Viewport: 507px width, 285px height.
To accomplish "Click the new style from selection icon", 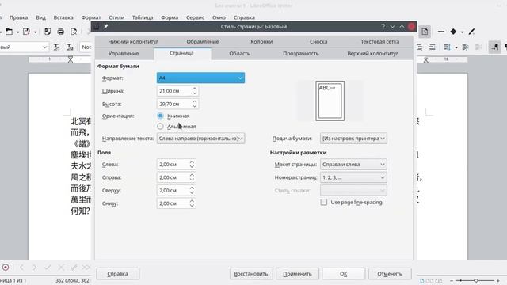I will [70, 47].
